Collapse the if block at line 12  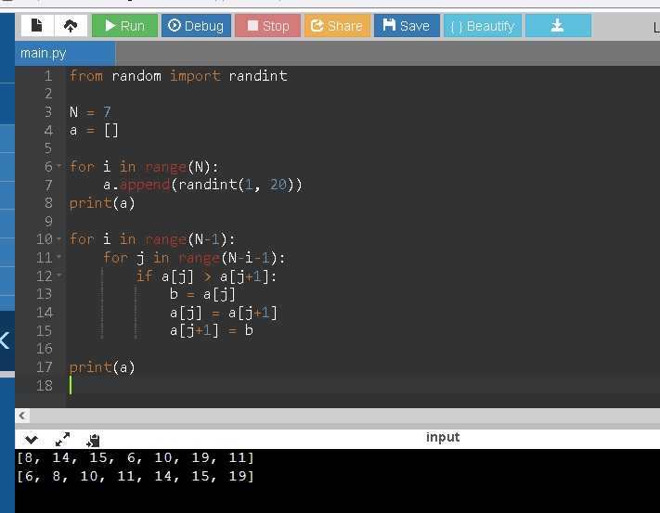tap(60, 276)
